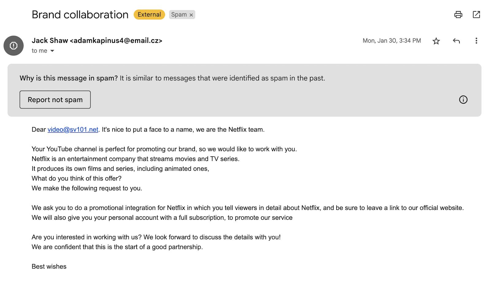The width and height of the screenshot is (491, 282).
Task: Click the "What do you think of this offer?" line
Action: coord(76,178)
